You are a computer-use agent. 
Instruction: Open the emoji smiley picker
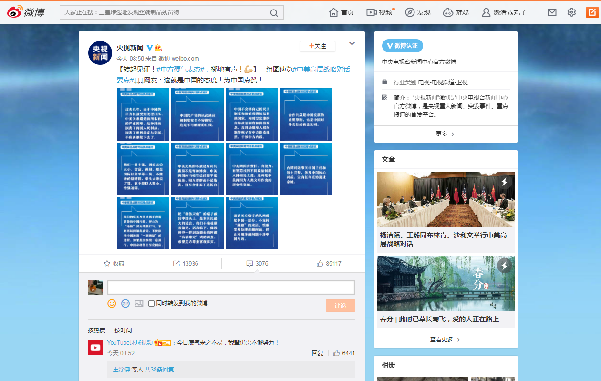(112, 303)
